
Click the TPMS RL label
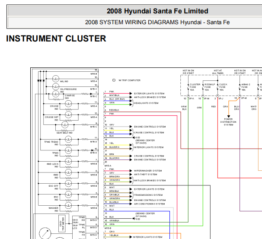(82, 226)
